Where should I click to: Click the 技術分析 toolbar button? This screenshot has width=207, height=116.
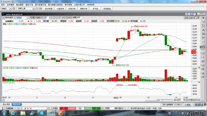(72, 9)
